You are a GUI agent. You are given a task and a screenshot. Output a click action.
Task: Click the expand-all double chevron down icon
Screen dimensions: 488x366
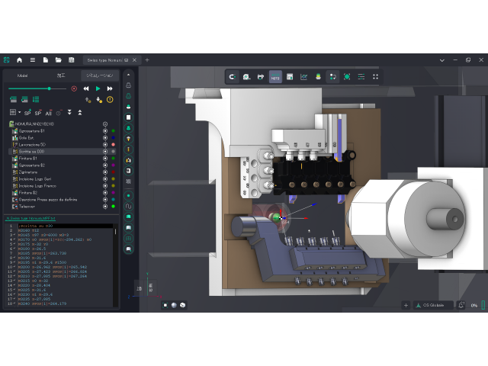click(x=69, y=112)
